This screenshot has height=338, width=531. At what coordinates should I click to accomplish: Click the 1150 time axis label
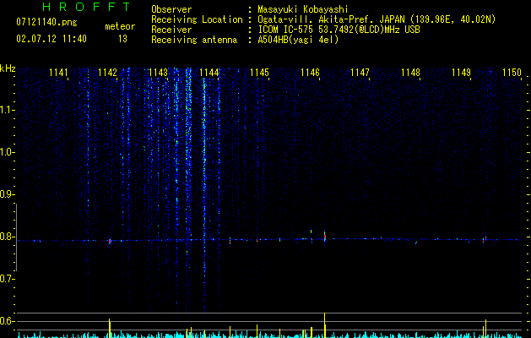[512, 73]
